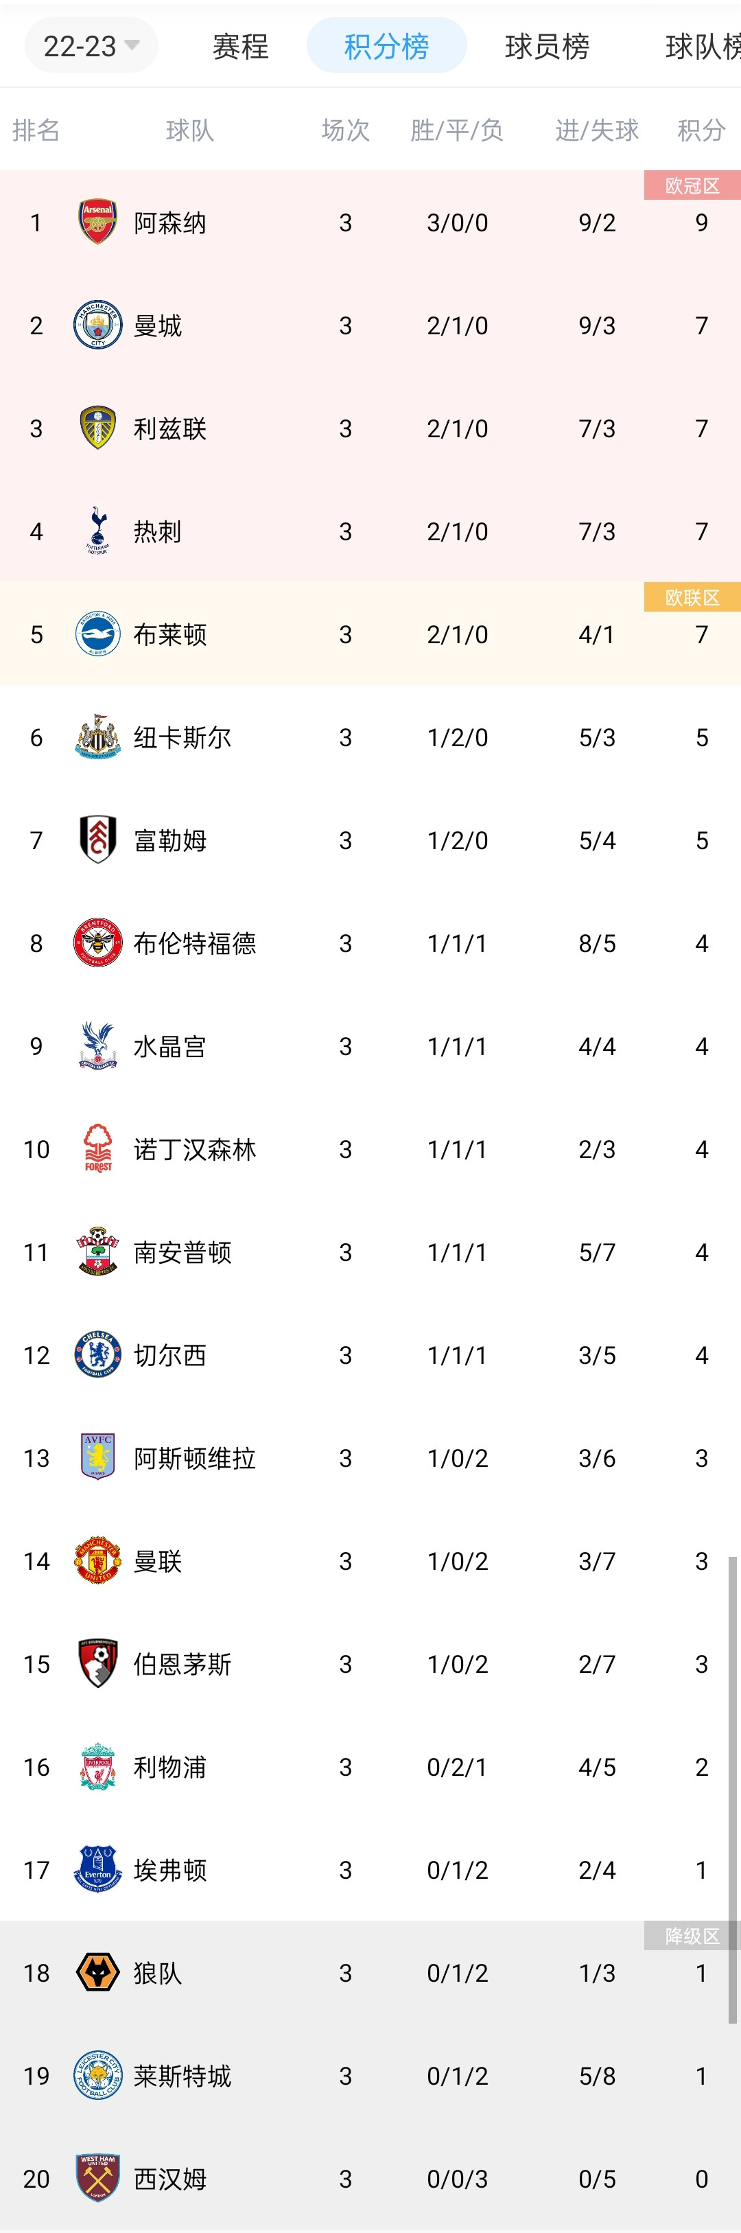This screenshot has height=2233, width=741.
Task: Tap the Tottenham Hotspur crest
Action: [98, 531]
